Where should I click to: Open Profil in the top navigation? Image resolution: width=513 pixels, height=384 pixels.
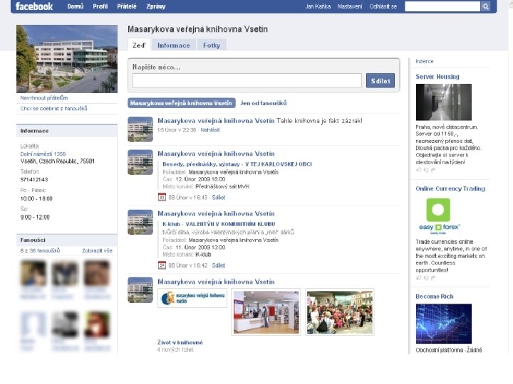tap(100, 6)
